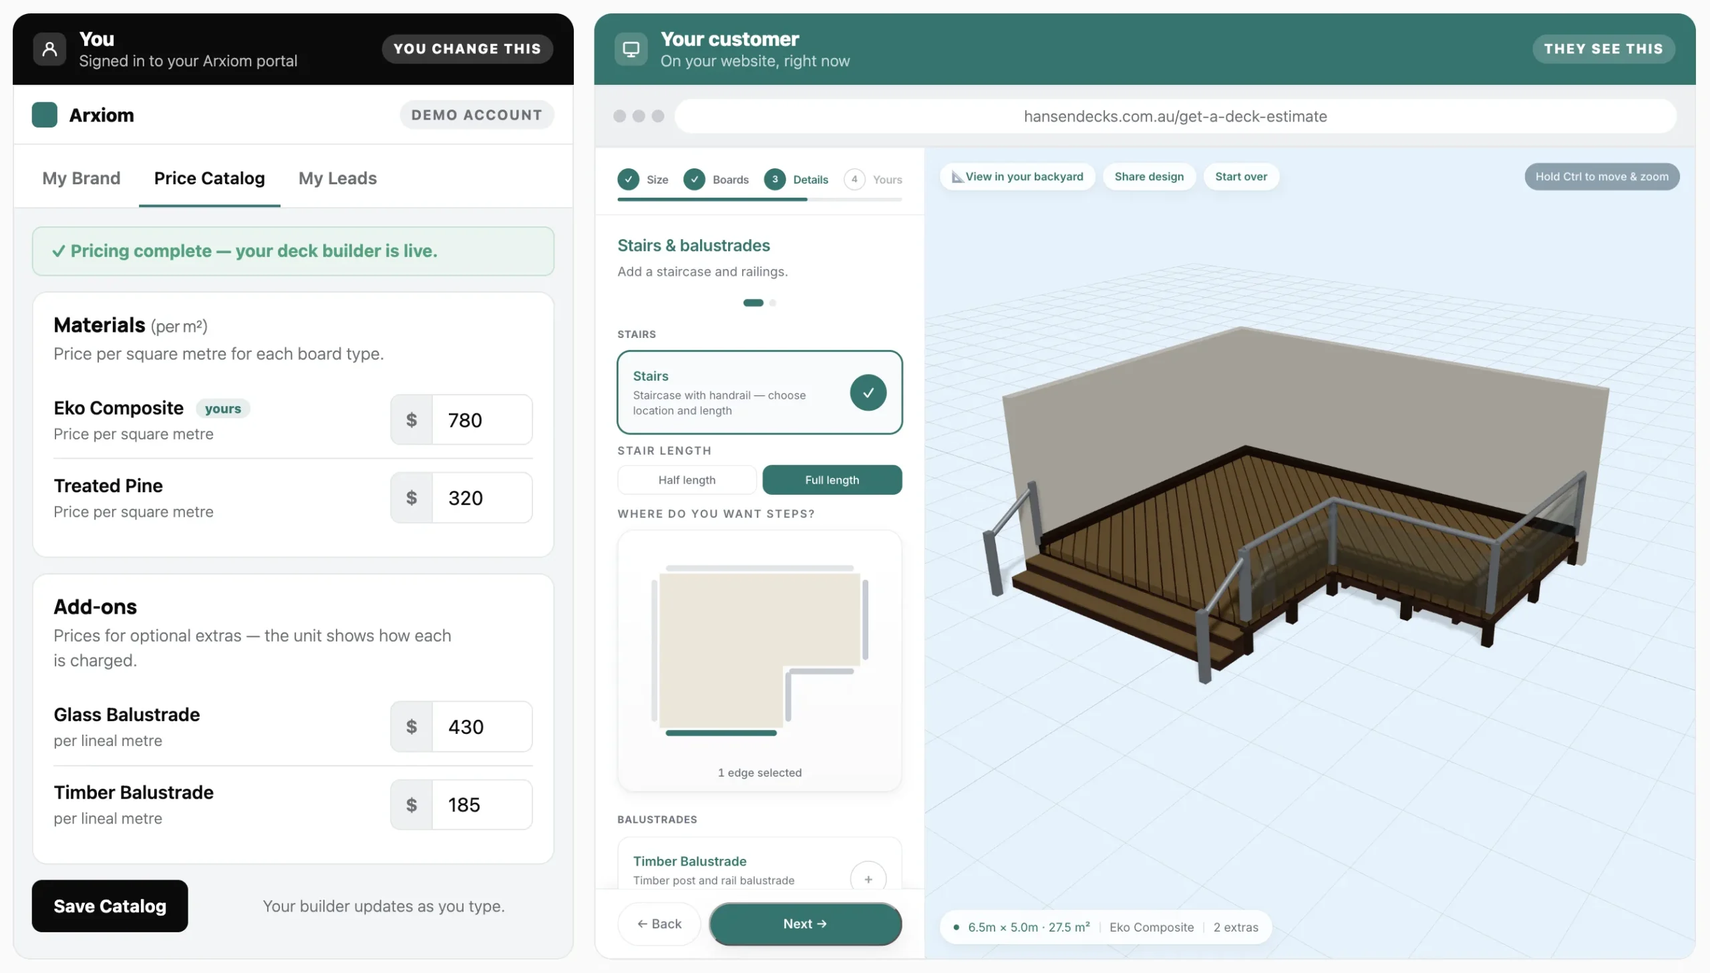1710x973 pixels.
Task: Click the Share design button
Action: [x=1150, y=176]
